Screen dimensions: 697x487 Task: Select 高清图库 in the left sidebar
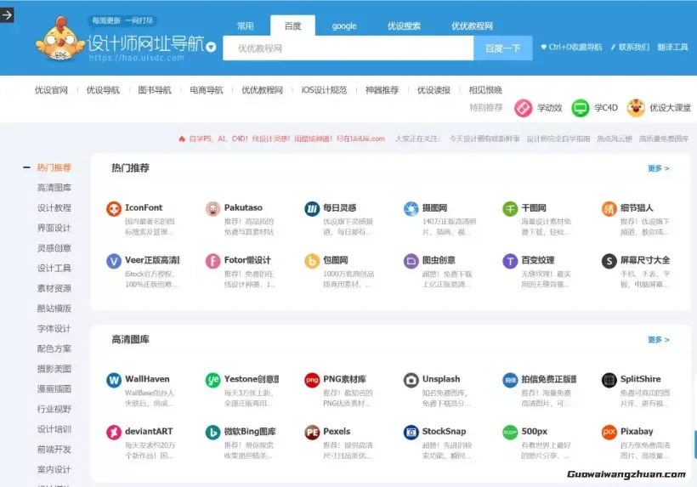pyautogui.click(x=54, y=188)
